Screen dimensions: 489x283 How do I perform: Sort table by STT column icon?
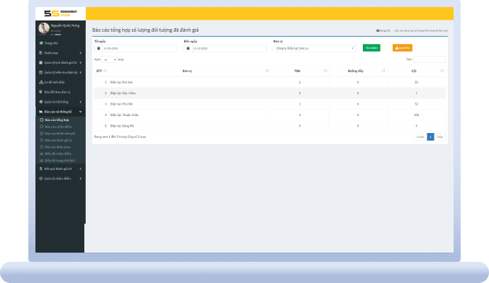pos(105,71)
